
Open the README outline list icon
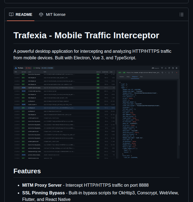click(181, 14)
